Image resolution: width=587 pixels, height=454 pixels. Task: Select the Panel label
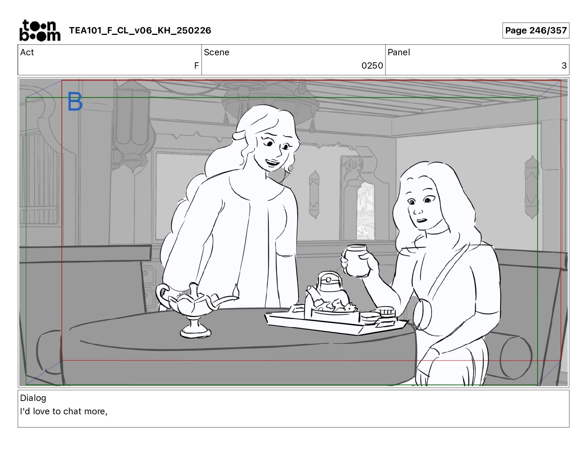[x=399, y=52]
